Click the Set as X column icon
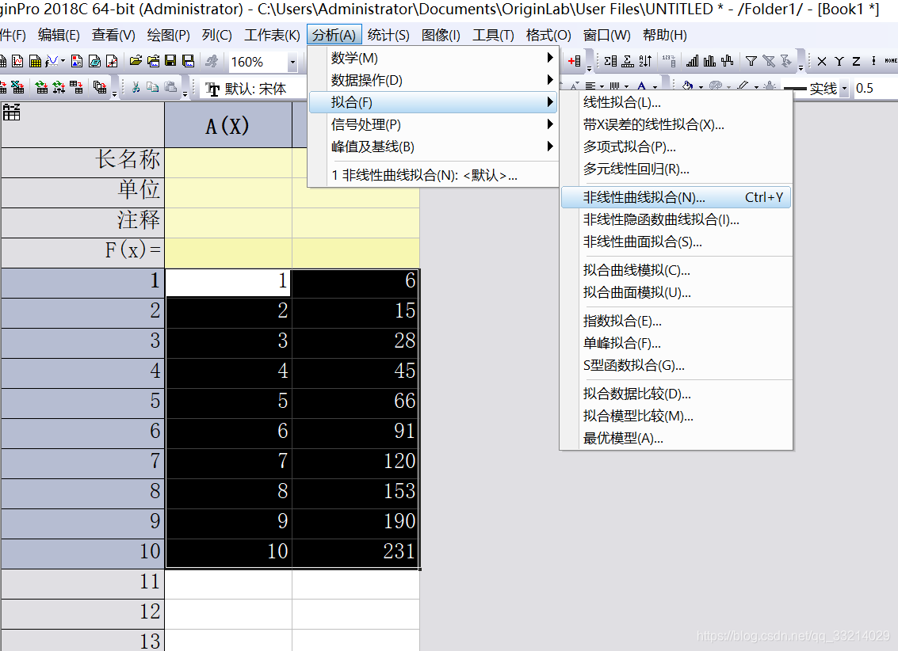Screen dimensions: 898x651 coord(822,61)
